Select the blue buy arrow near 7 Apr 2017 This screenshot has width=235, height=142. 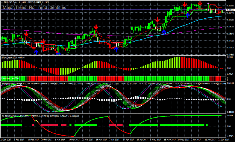tap(116, 49)
